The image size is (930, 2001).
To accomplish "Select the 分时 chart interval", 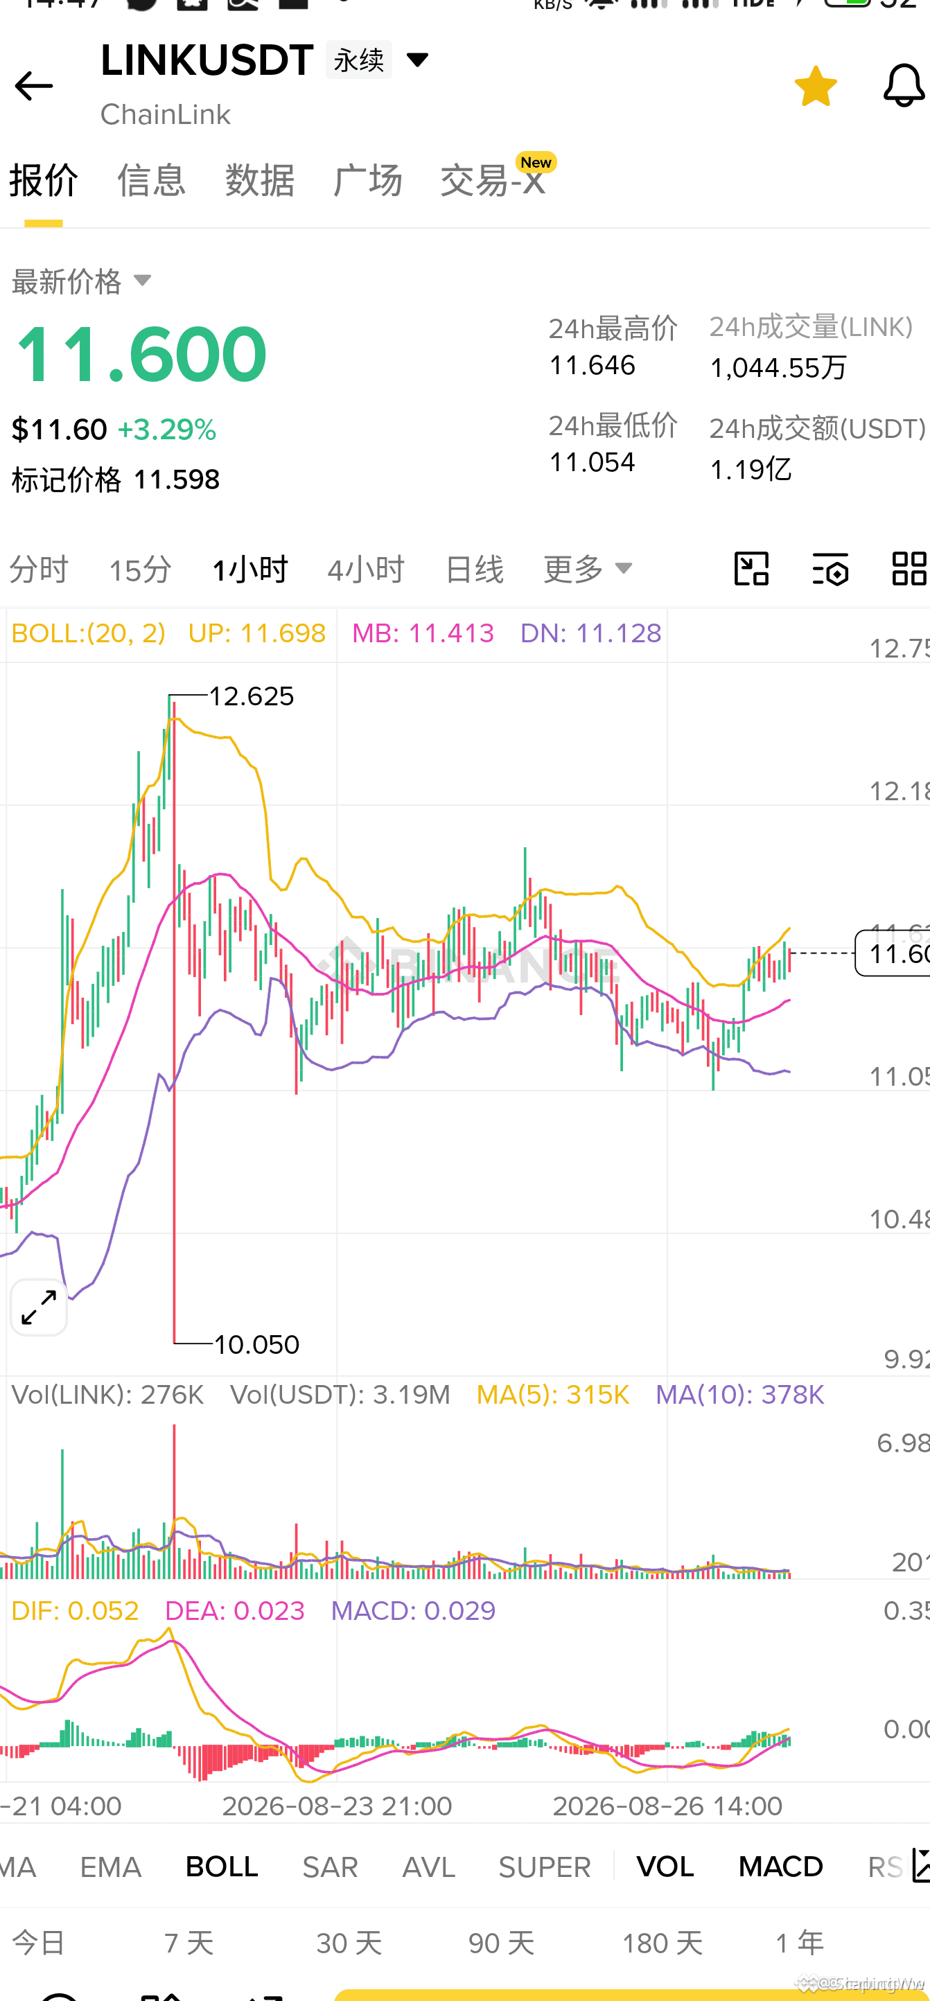I will tap(39, 570).
